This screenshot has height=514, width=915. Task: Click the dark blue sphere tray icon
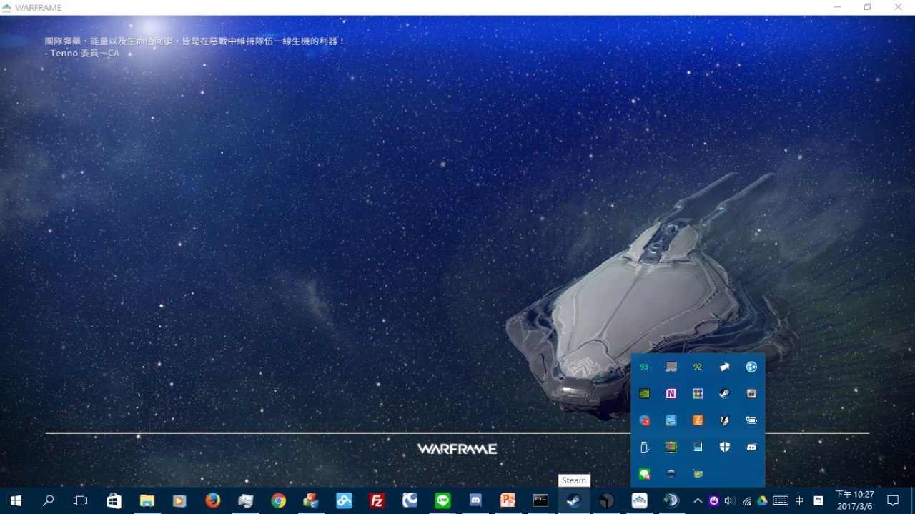click(671, 473)
